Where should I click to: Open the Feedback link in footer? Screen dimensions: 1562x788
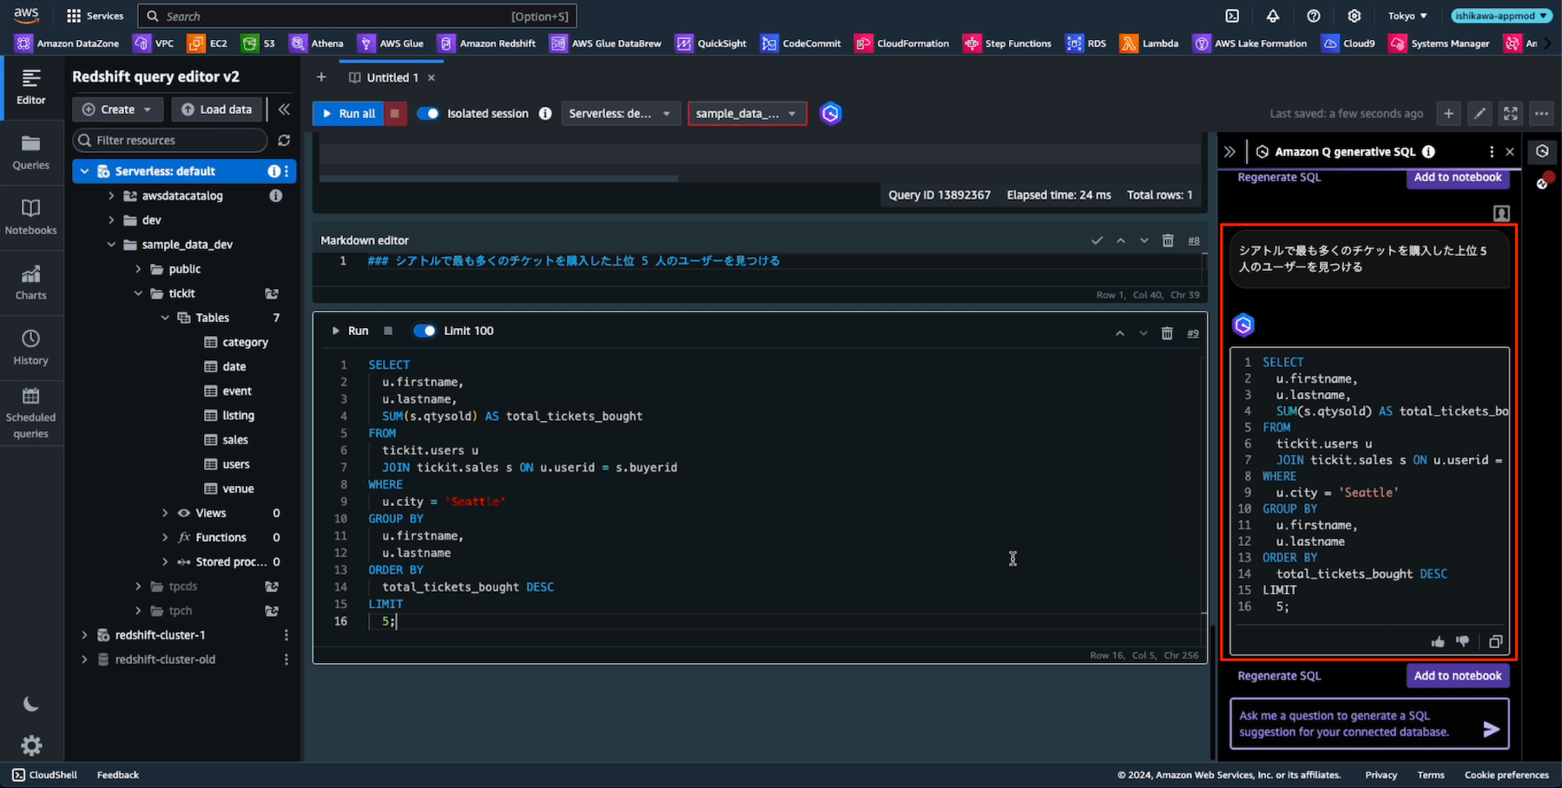(118, 775)
